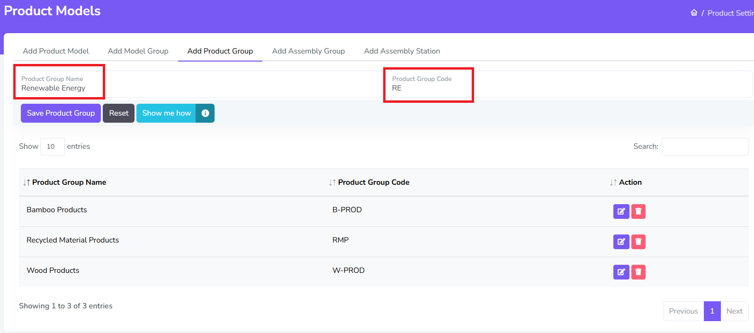The image size is (754, 333).
Task: Edit the Recycled Material Products row
Action: (621, 242)
